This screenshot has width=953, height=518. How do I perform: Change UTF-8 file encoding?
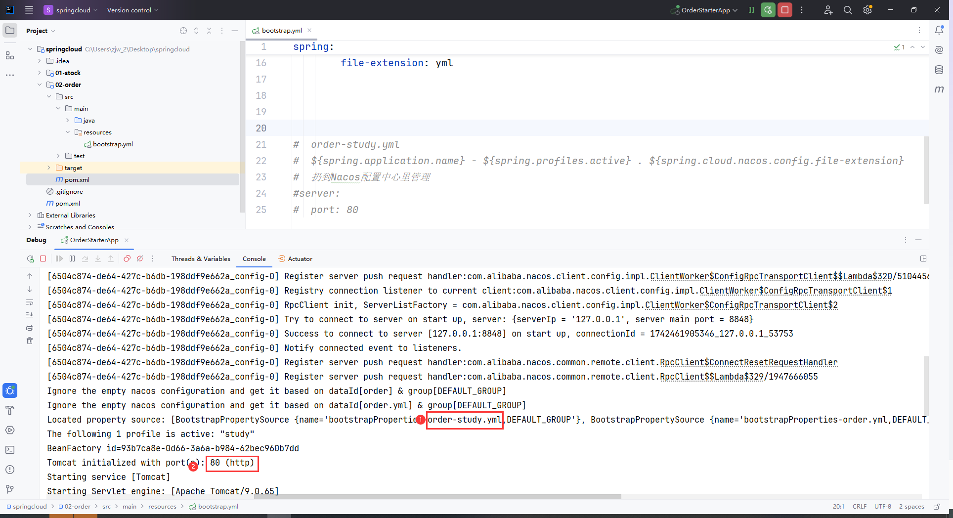tap(882, 506)
